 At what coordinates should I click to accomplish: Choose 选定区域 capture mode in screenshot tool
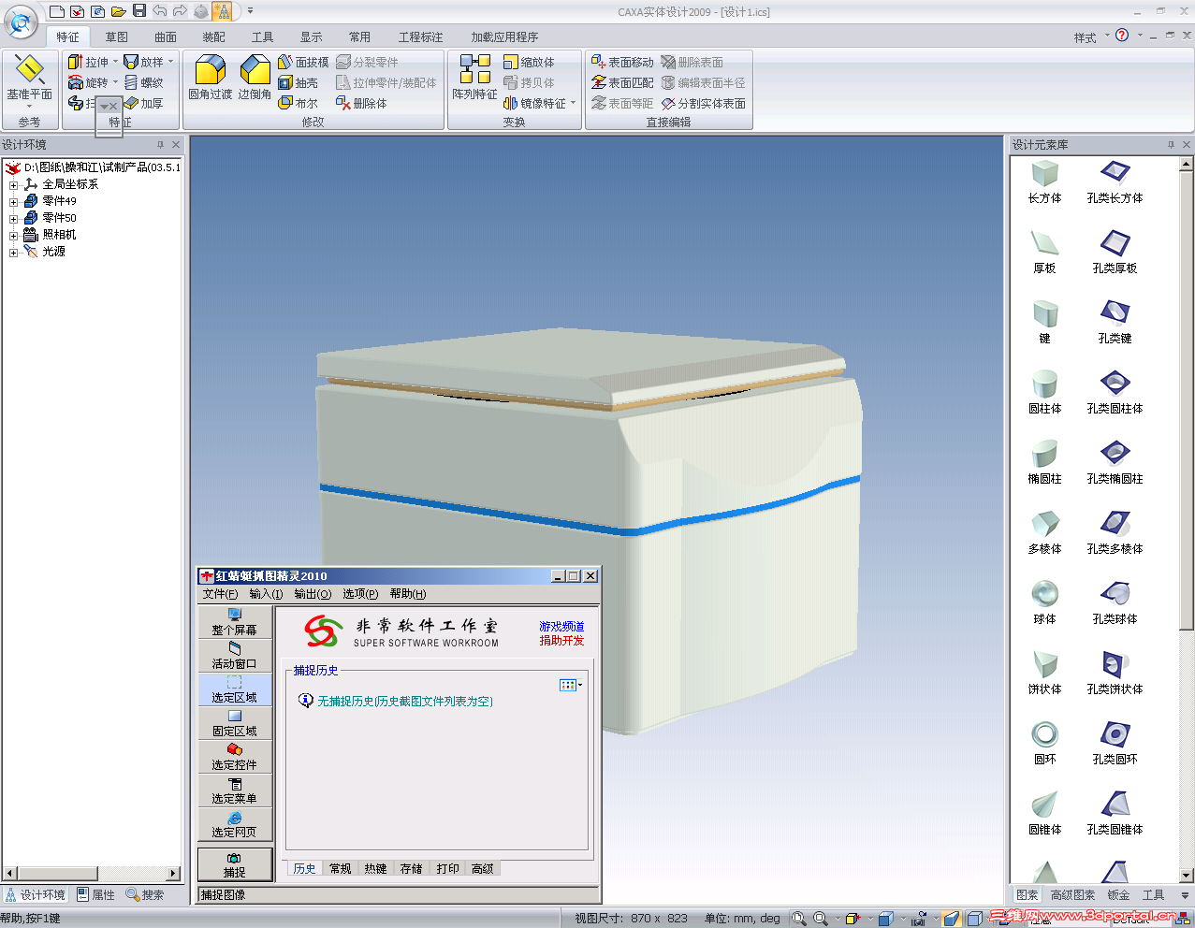pyautogui.click(x=234, y=689)
